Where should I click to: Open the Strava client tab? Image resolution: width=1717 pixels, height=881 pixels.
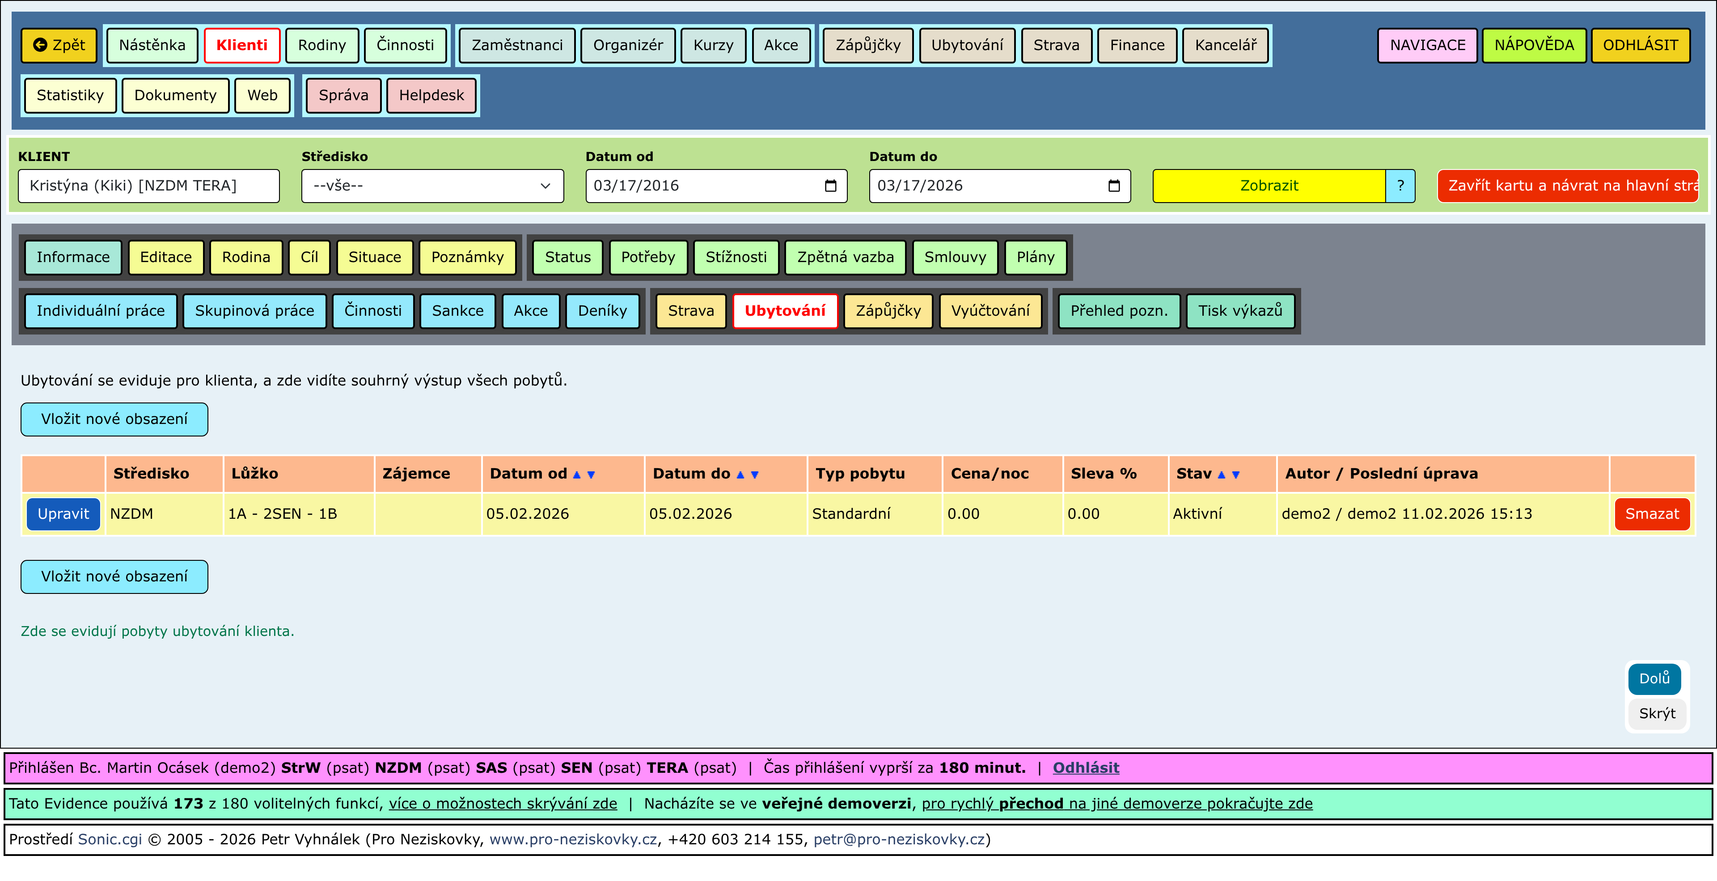[690, 310]
